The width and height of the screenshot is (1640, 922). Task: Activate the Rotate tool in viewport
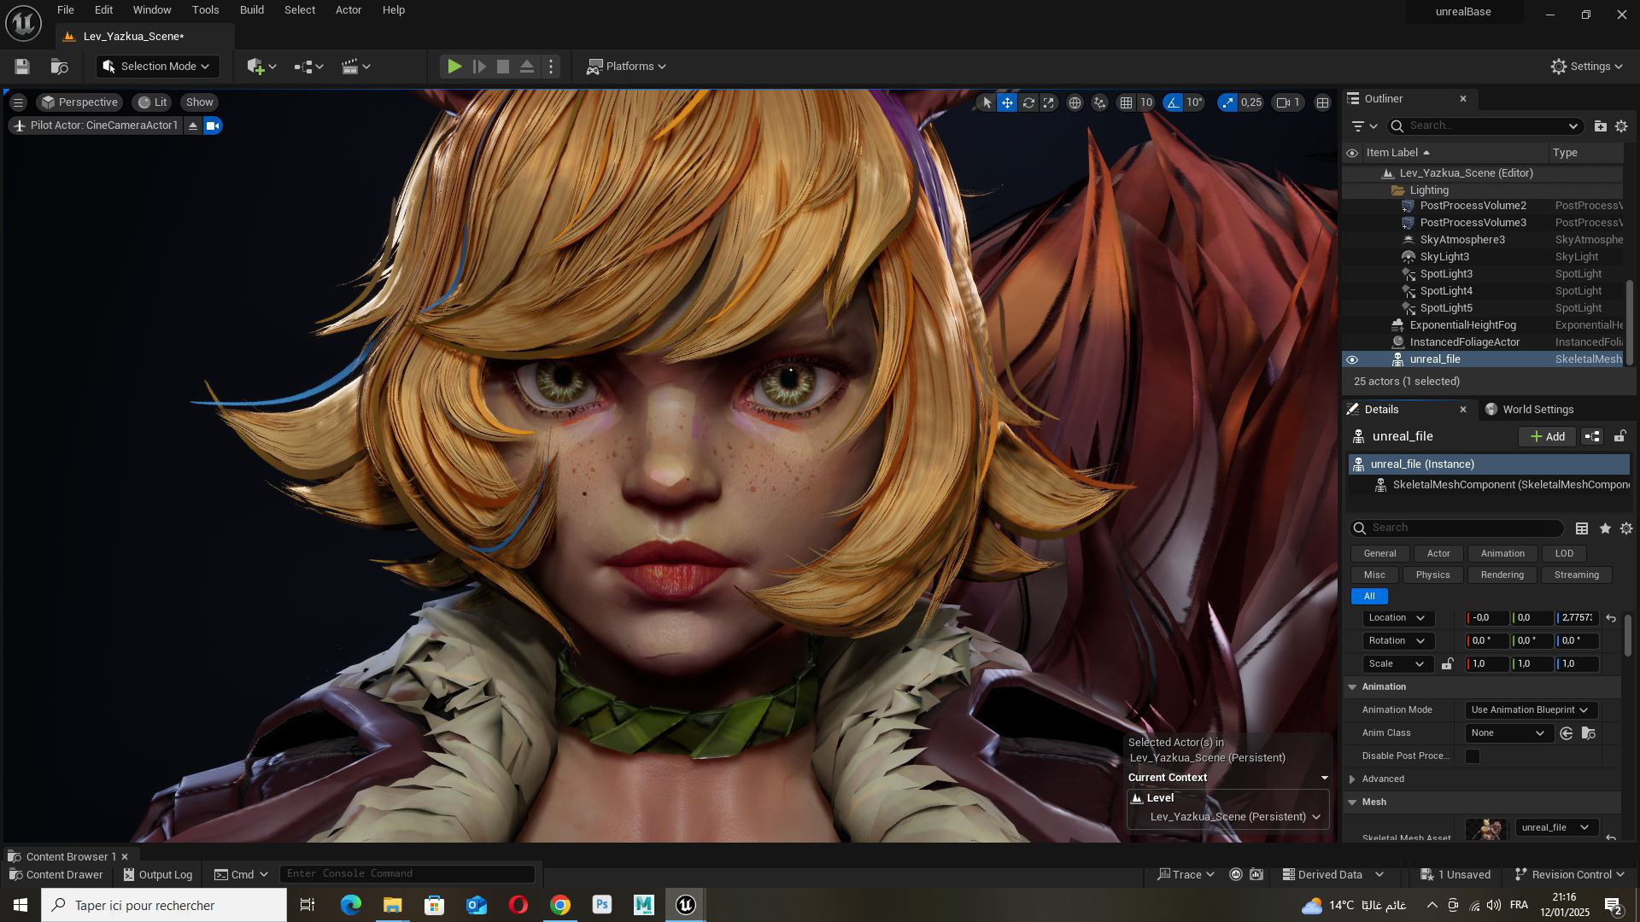(x=1028, y=102)
